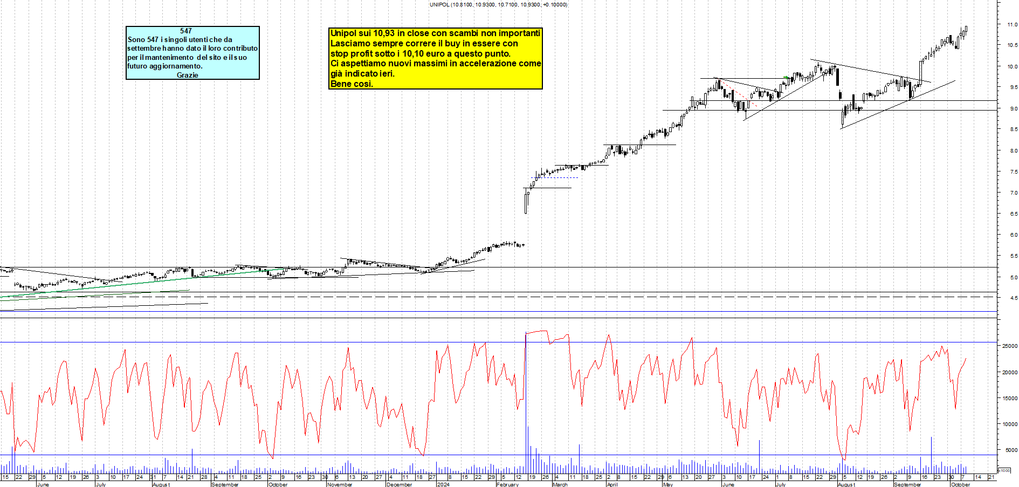The width and height of the screenshot is (1019, 487).
Task: Click the line 'Sono 547 i singoli utenti che da'
Action: (x=180, y=39)
